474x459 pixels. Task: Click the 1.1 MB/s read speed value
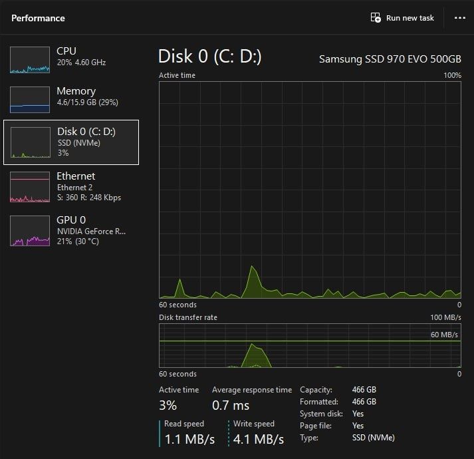click(x=189, y=439)
